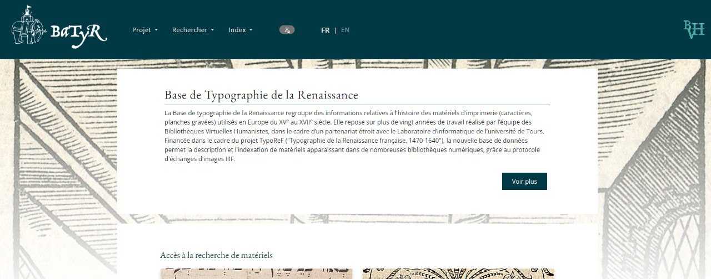Switch language to FR

coord(326,30)
